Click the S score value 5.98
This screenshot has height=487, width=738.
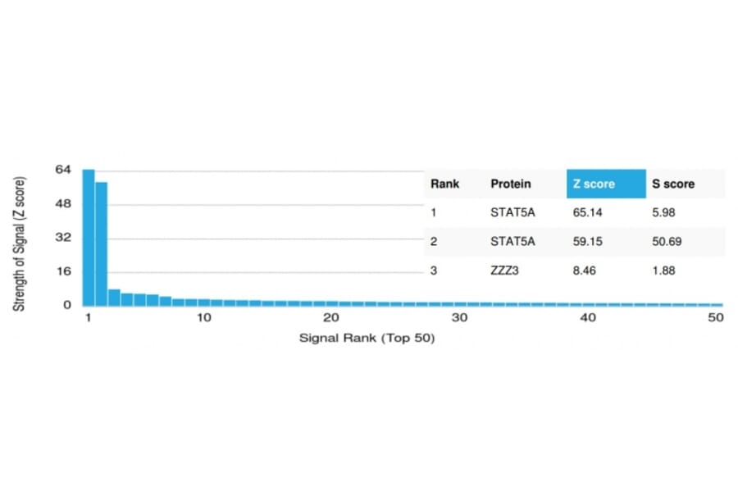[665, 212]
